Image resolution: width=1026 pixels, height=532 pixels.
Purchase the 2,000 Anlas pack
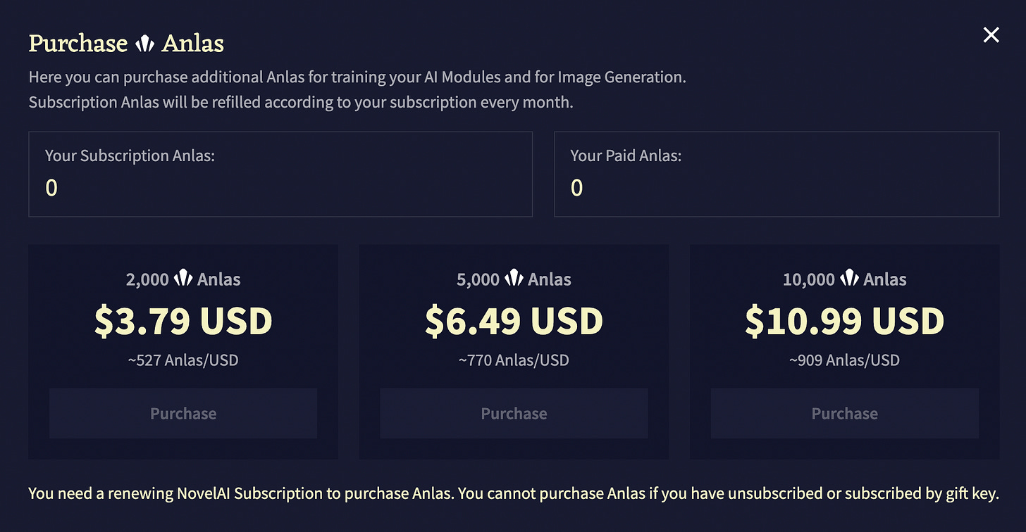click(x=183, y=413)
